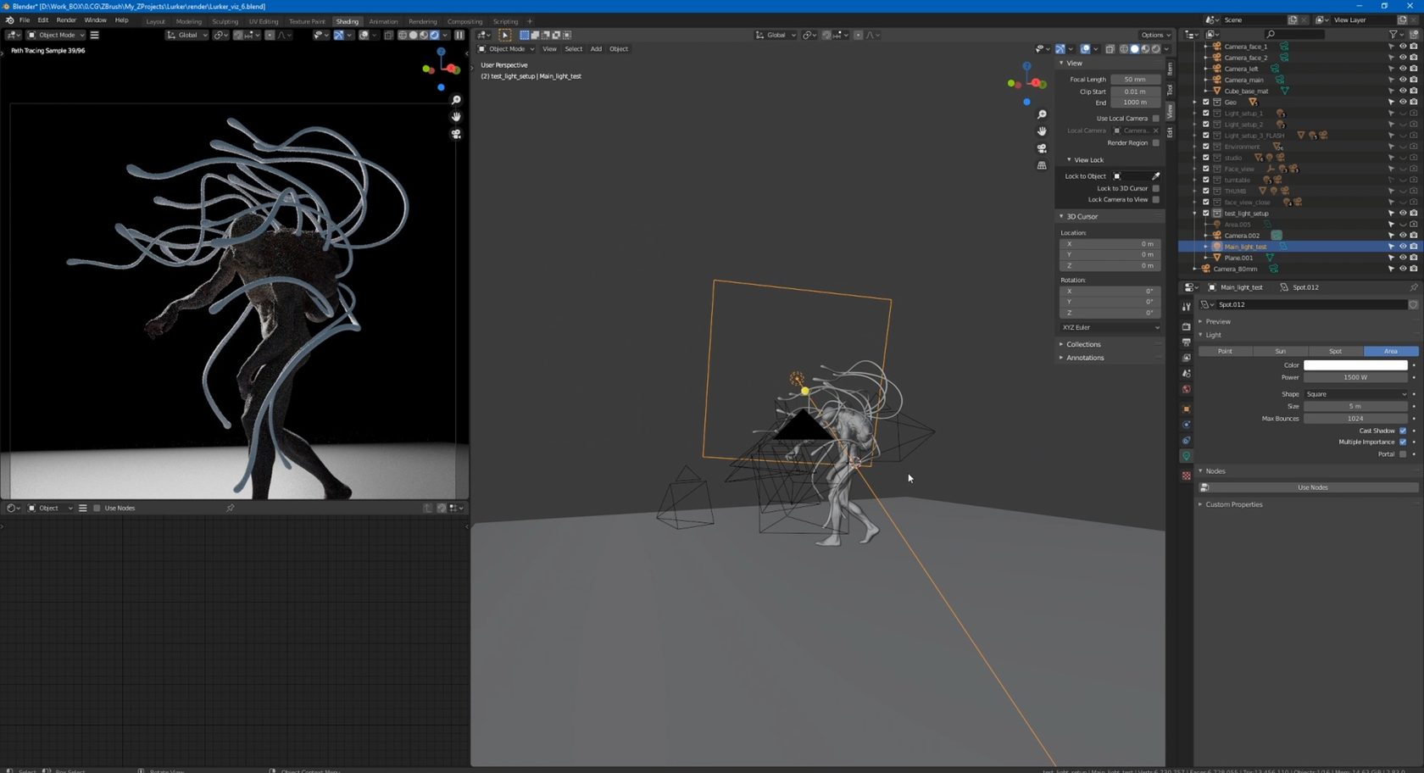Click the light Color swatch
1424x773 pixels.
(1355, 365)
